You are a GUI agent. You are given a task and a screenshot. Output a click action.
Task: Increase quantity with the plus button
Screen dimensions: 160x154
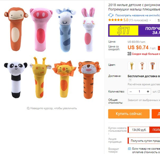coord(148,91)
